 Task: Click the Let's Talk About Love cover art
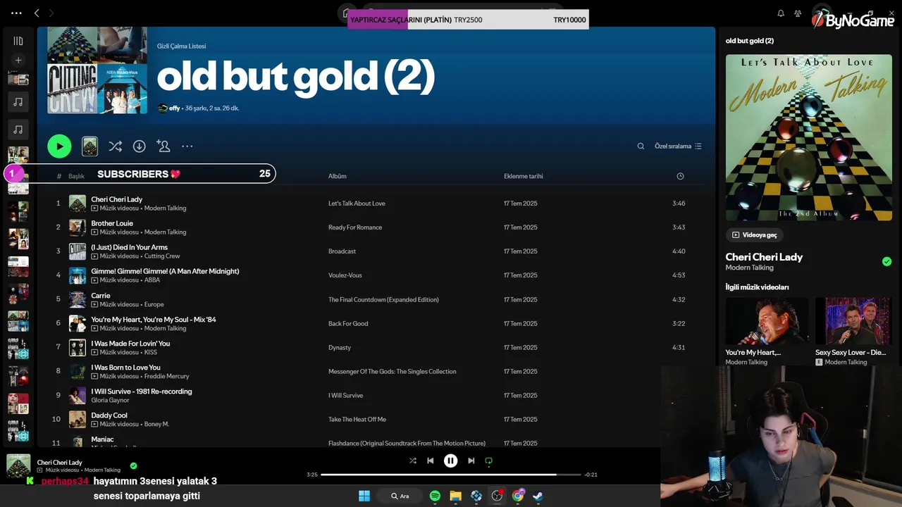(809, 138)
